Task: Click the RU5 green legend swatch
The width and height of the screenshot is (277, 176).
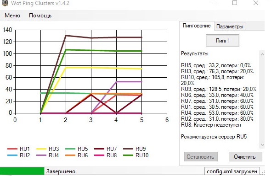Action: coord(70,149)
